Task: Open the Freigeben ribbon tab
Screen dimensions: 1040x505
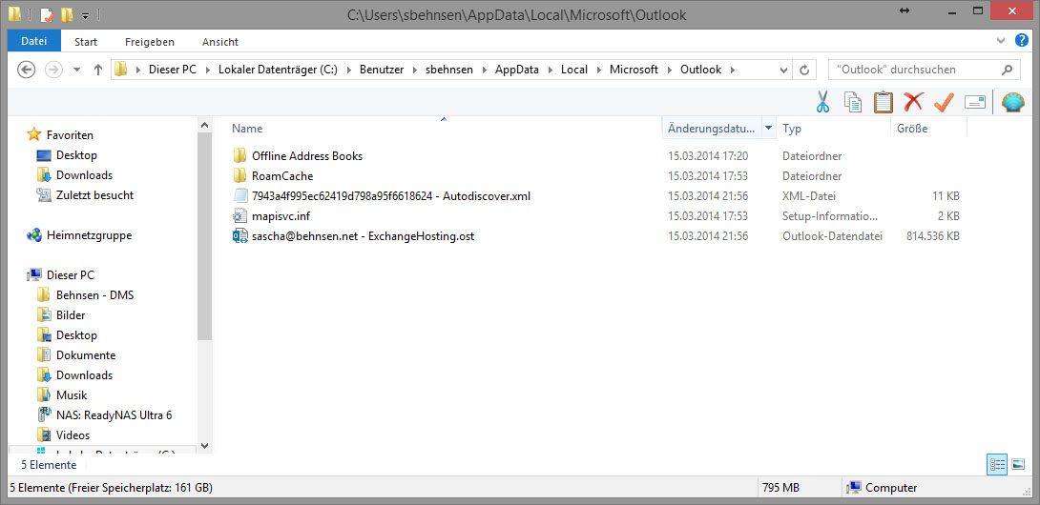Action: tap(150, 42)
